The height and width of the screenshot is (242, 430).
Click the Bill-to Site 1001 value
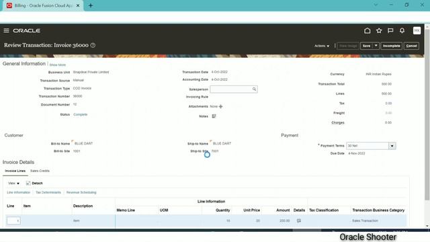77,151
